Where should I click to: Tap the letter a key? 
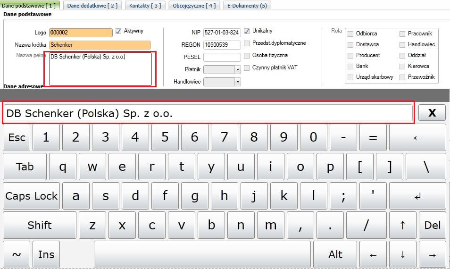coord(76,196)
